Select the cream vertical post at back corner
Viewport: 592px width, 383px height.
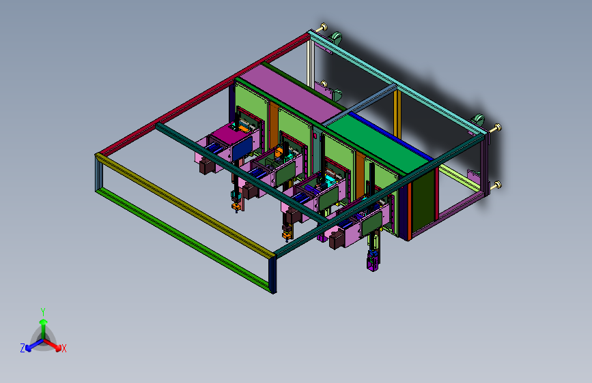[x=311, y=63]
